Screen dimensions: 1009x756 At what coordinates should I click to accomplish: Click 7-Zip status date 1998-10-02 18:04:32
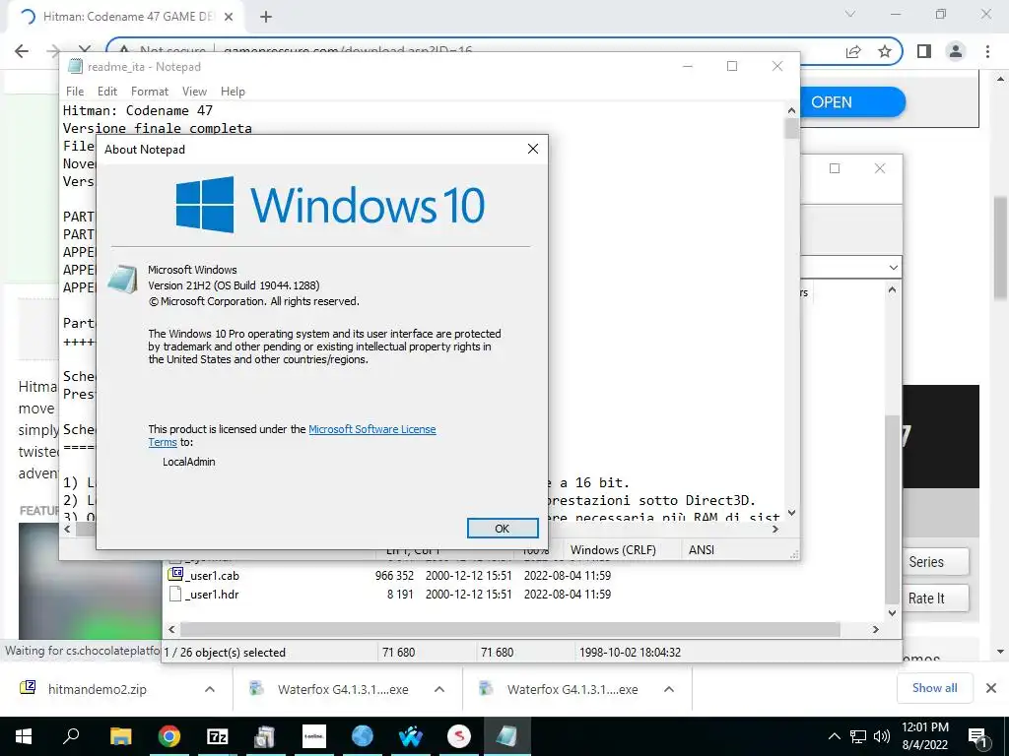pyautogui.click(x=630, y=653)
